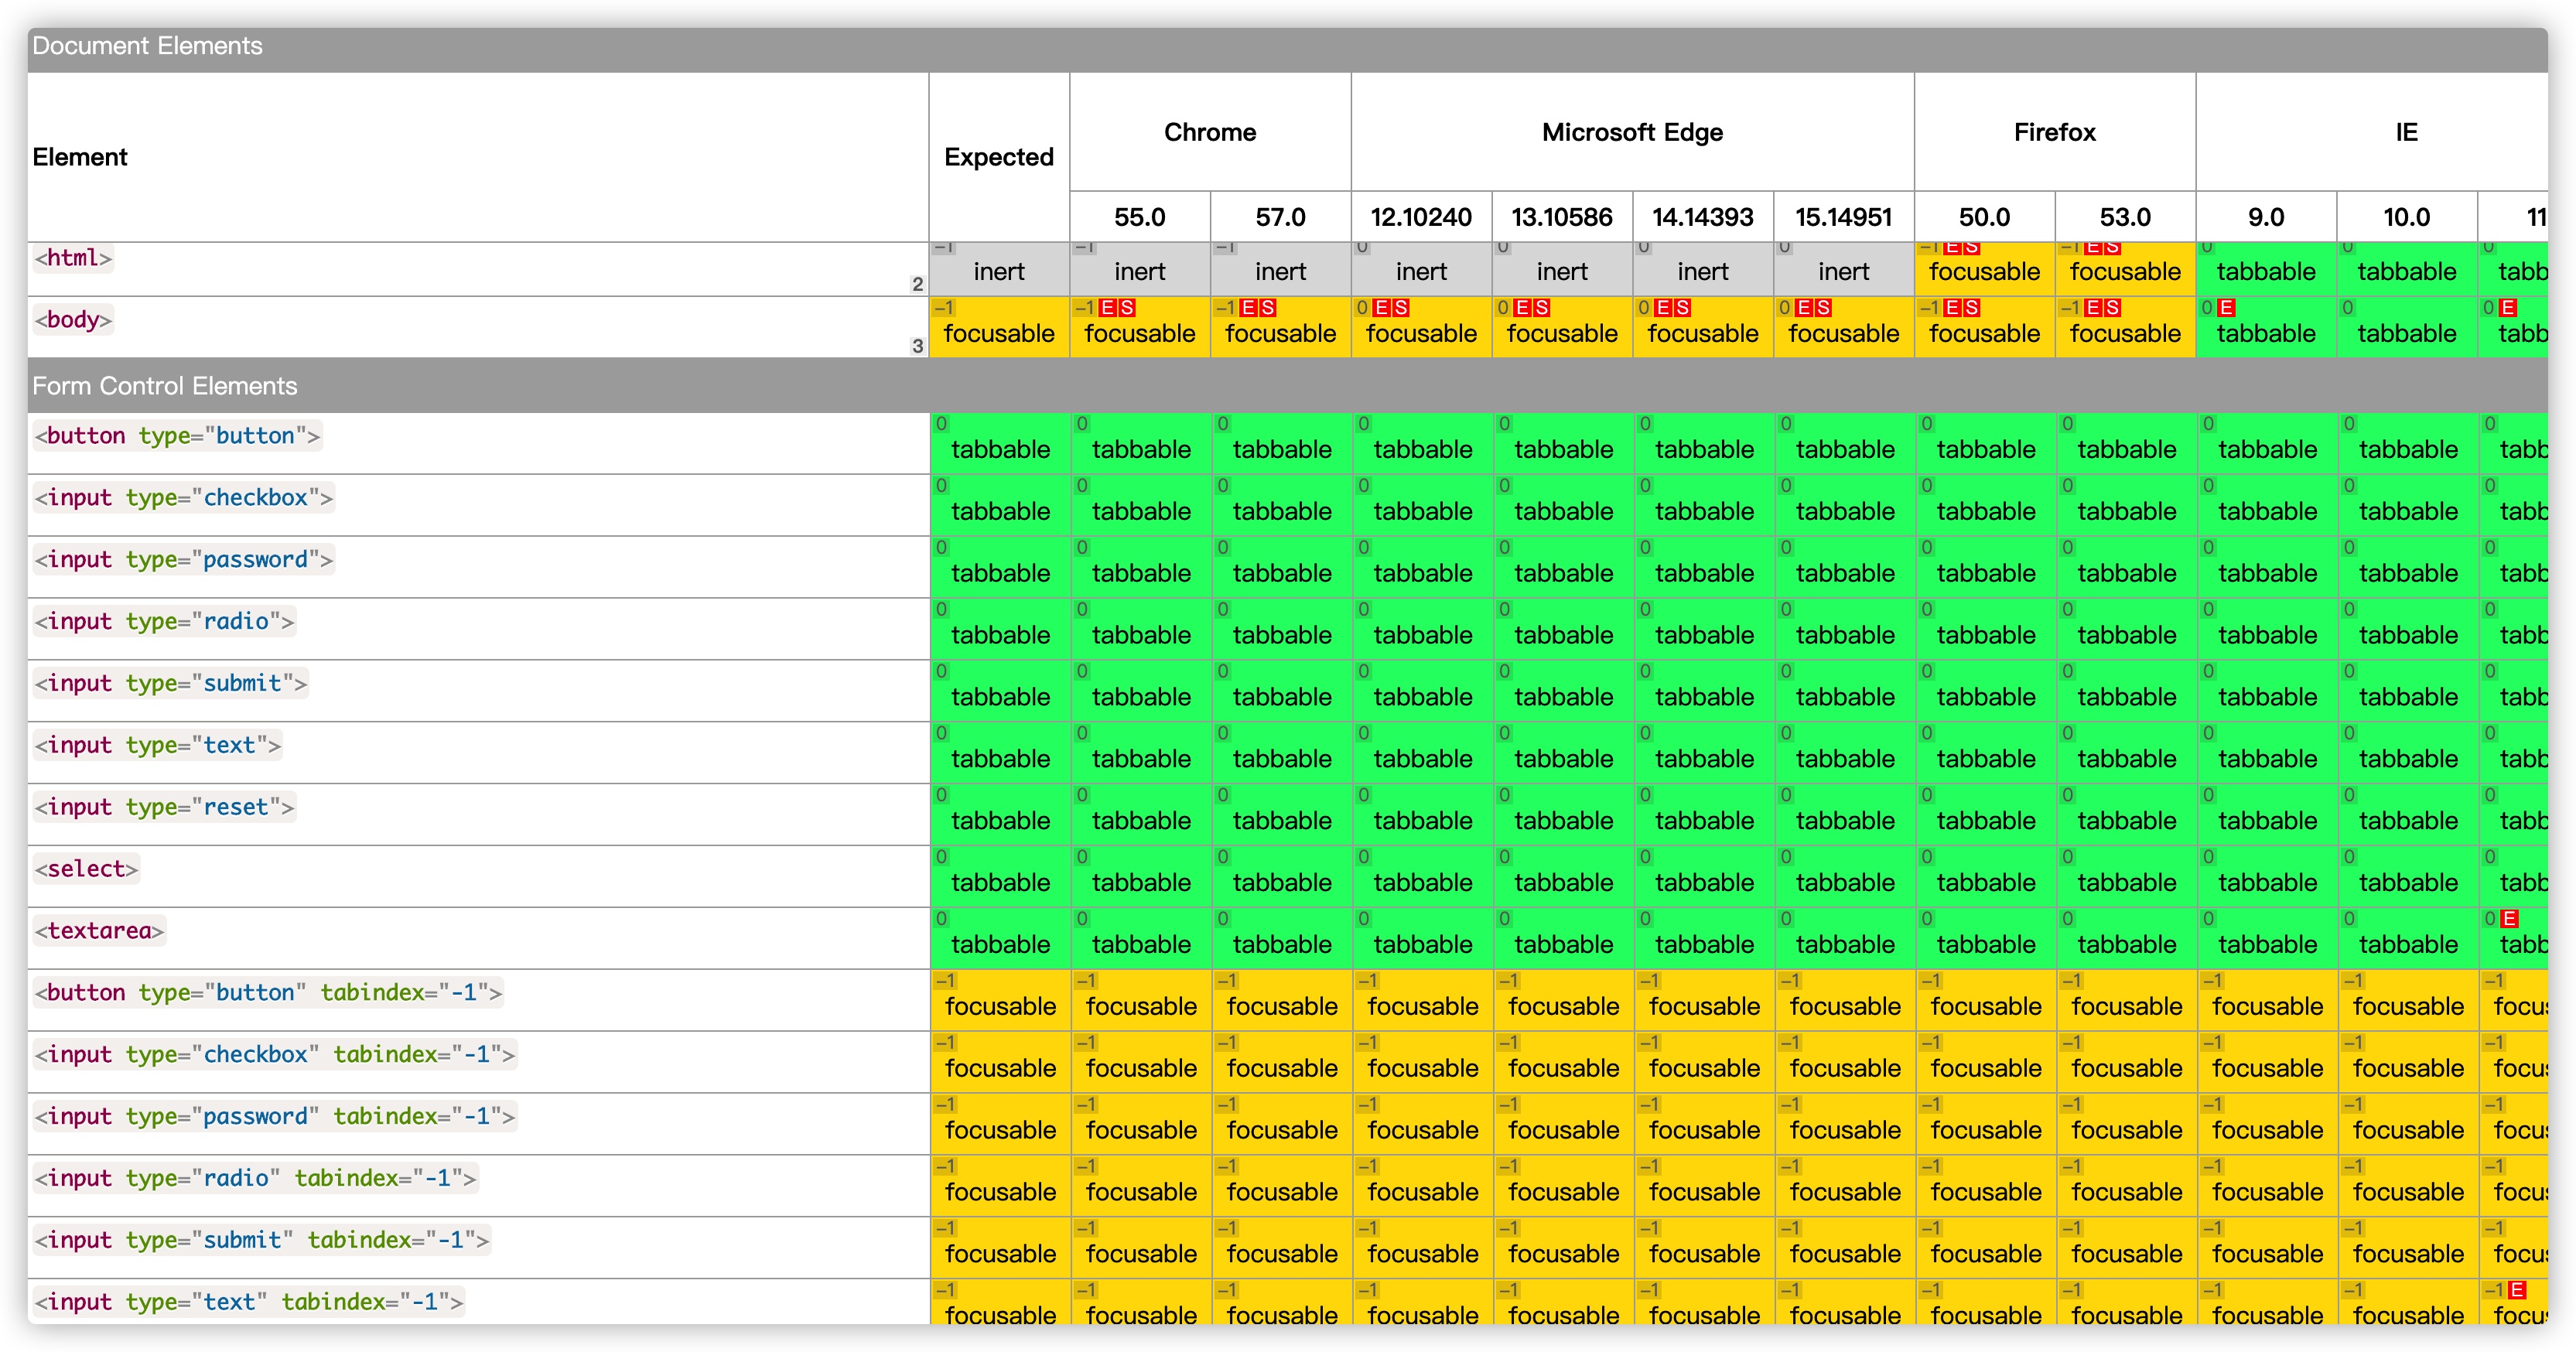The width and height of the screenshot is (2576, 1352).
Task: Click the red S badge in the Edge 12.10240 cell of the body row
Action: [x=1400, y=308]
